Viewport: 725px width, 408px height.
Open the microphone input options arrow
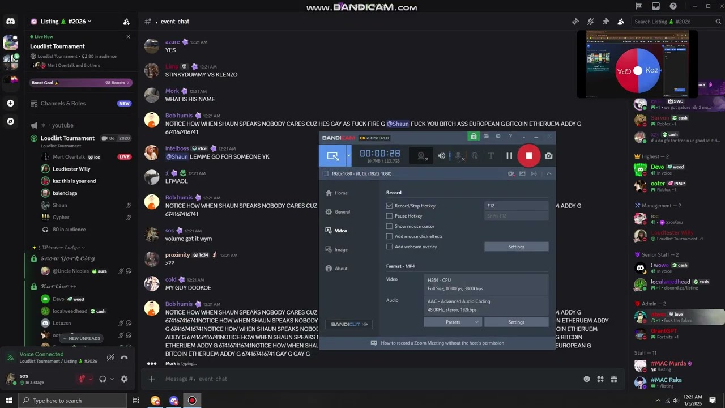90,379
